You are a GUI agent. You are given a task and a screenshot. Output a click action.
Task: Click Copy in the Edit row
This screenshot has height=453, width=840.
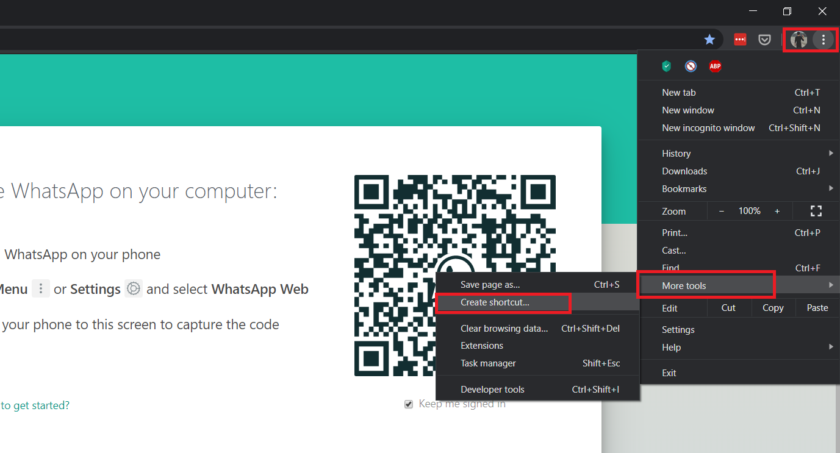click(x=773, y=308)
